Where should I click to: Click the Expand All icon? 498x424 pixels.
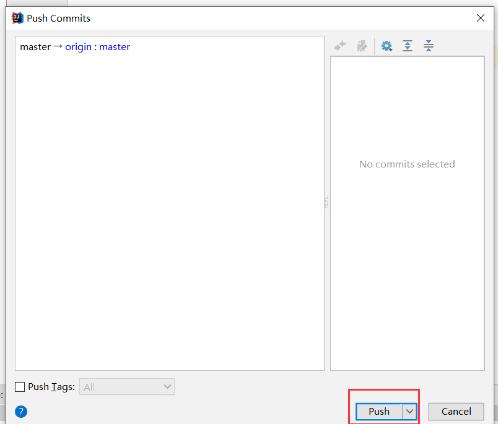coord(408,46)
